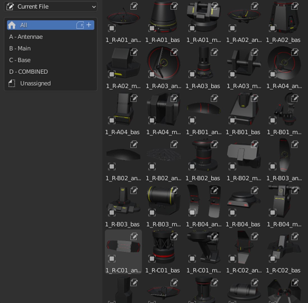Click the 1_R-A03_bas file name label

pos(203,86)
